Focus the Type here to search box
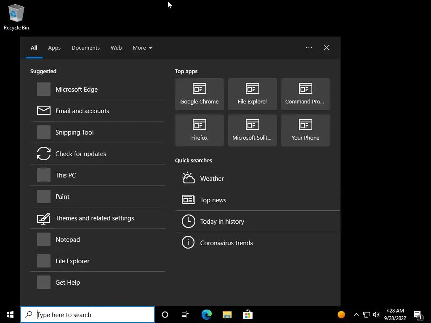Image resolution: width=431 pixels, height=323 pixels. pos(88,315)
